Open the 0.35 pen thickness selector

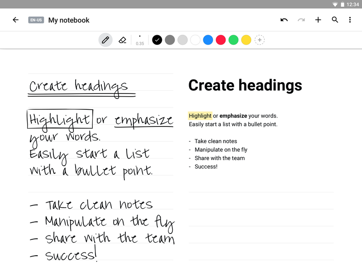(x=140, y=40)
